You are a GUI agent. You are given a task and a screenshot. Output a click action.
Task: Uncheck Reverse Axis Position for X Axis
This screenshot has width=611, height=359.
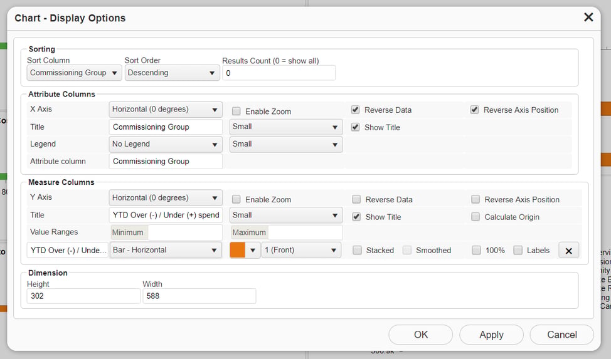(474, 110)
